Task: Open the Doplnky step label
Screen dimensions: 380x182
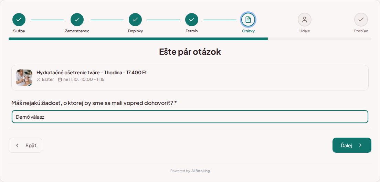Action: 135,31
